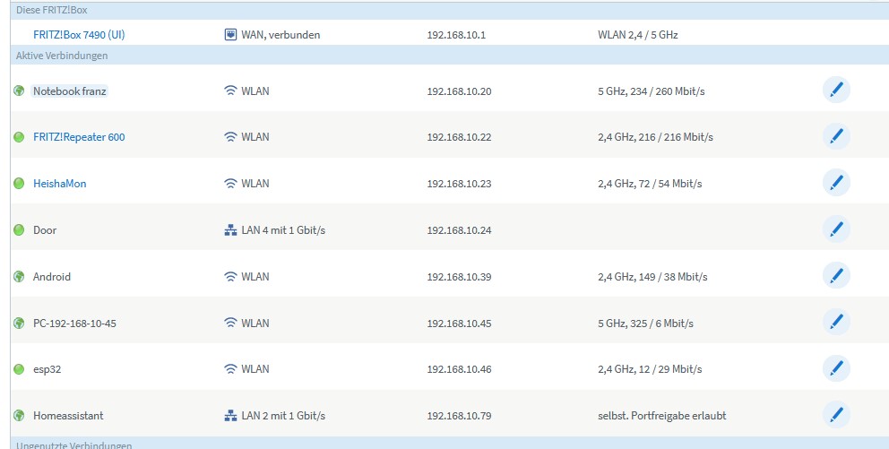Open edit dialog for esp32

(835, 369)
